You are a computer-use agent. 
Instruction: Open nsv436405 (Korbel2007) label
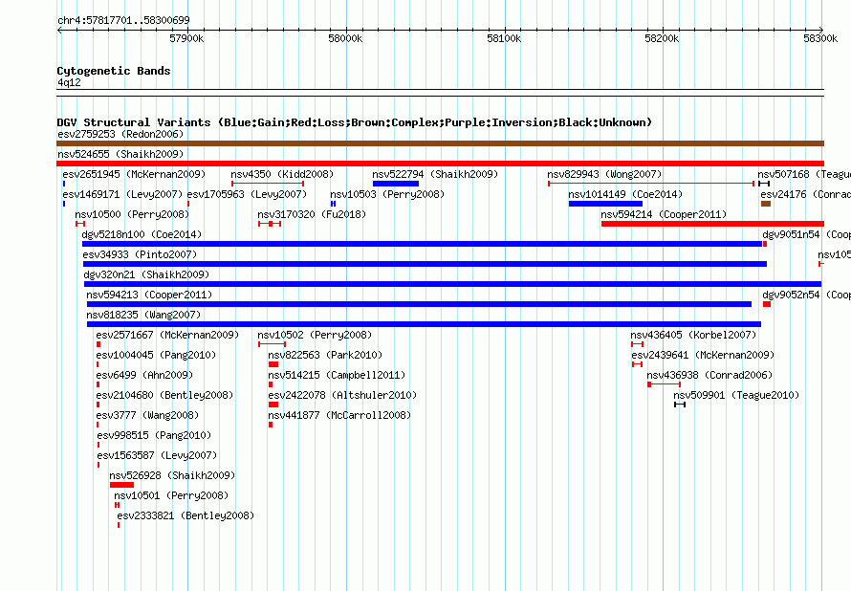(x=693, y=335)
